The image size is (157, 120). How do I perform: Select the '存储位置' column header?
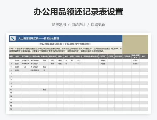pos(79,56)
